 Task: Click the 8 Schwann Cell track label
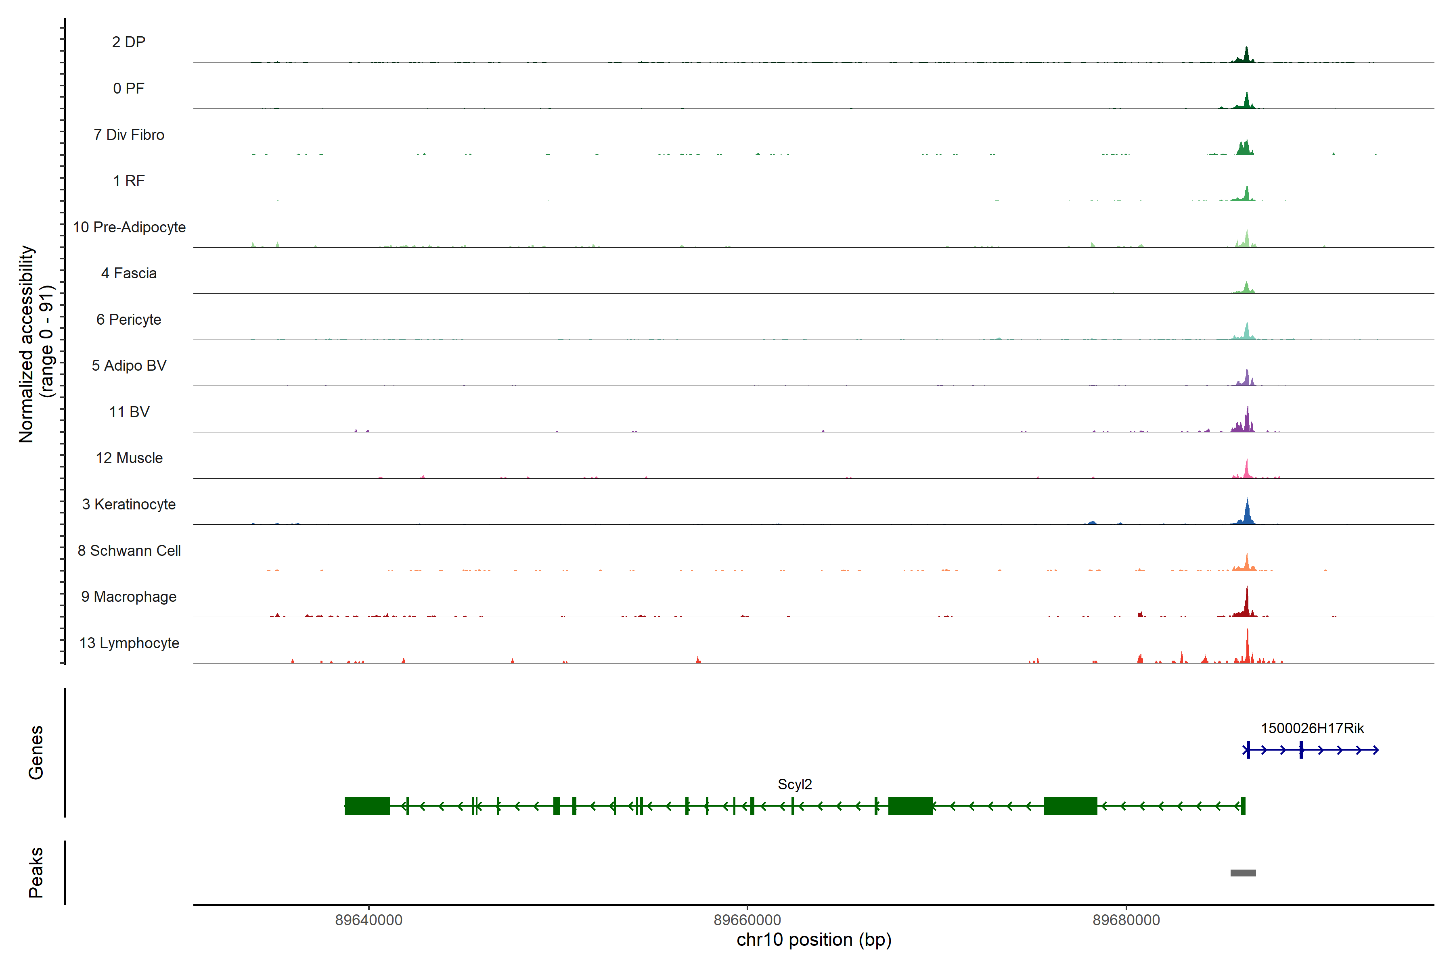pos(129,551)
